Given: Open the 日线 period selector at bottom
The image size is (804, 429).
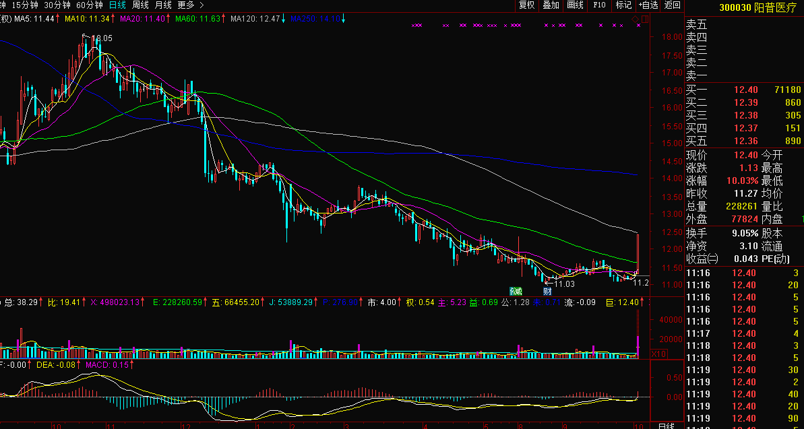Looking at the screenshot, I should 665,426.
